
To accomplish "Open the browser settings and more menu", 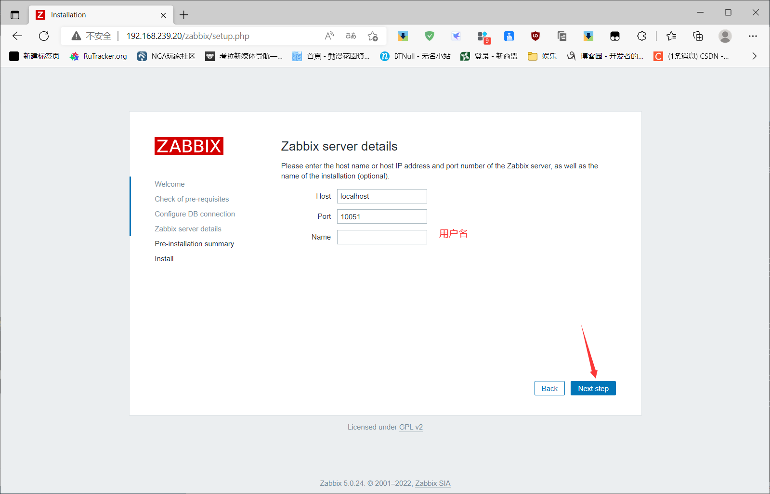I will (x=753, y=36).
